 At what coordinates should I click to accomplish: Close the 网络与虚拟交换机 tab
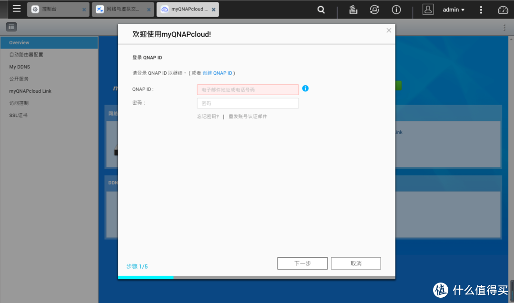(149, 10)
